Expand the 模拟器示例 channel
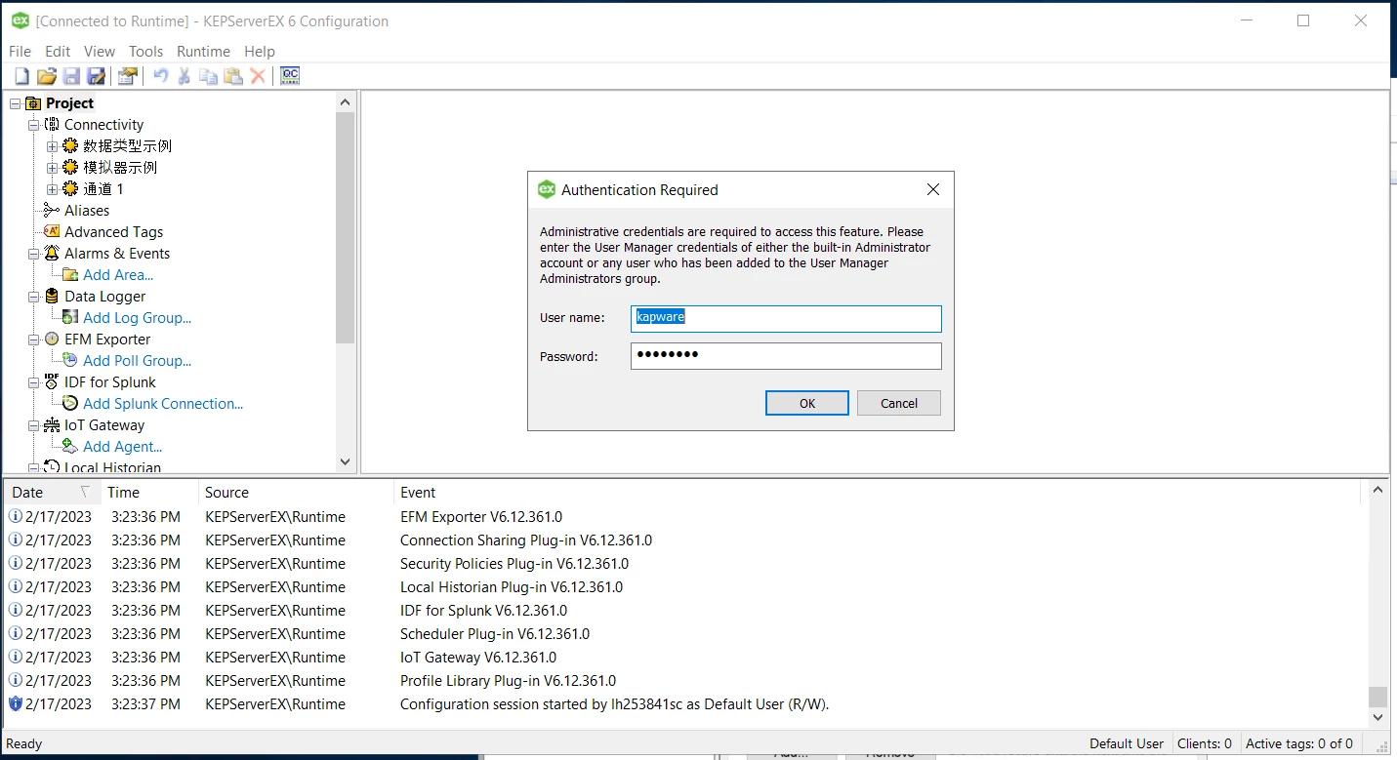 point(52,168)
